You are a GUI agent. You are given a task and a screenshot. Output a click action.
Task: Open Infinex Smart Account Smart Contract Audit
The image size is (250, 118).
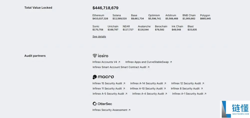click(x=119, y=67)
